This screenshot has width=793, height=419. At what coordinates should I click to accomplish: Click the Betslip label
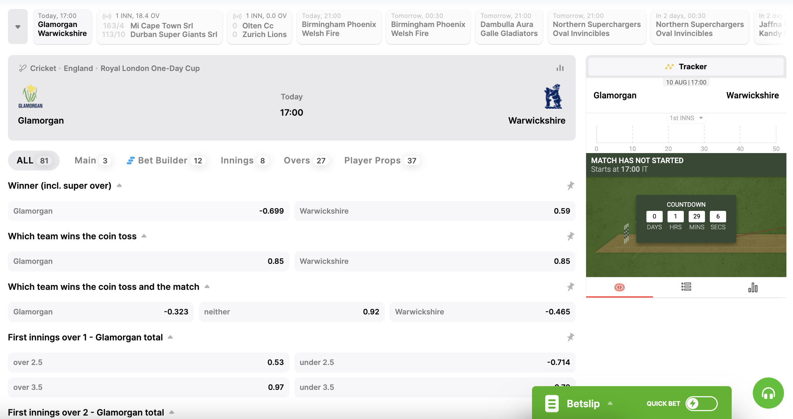[583, 404]
